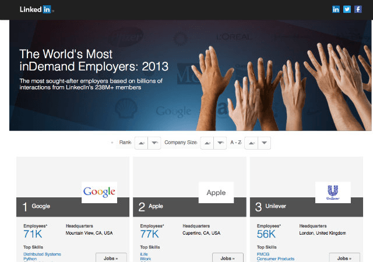This screenshot has width=373, height=262.
Task: Select the Google rank 1 title bar
Action: click(73, 207)
